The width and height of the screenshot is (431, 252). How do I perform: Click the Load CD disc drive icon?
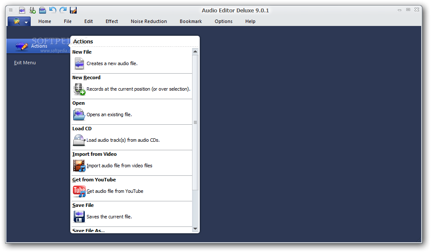tap(79, 140)
